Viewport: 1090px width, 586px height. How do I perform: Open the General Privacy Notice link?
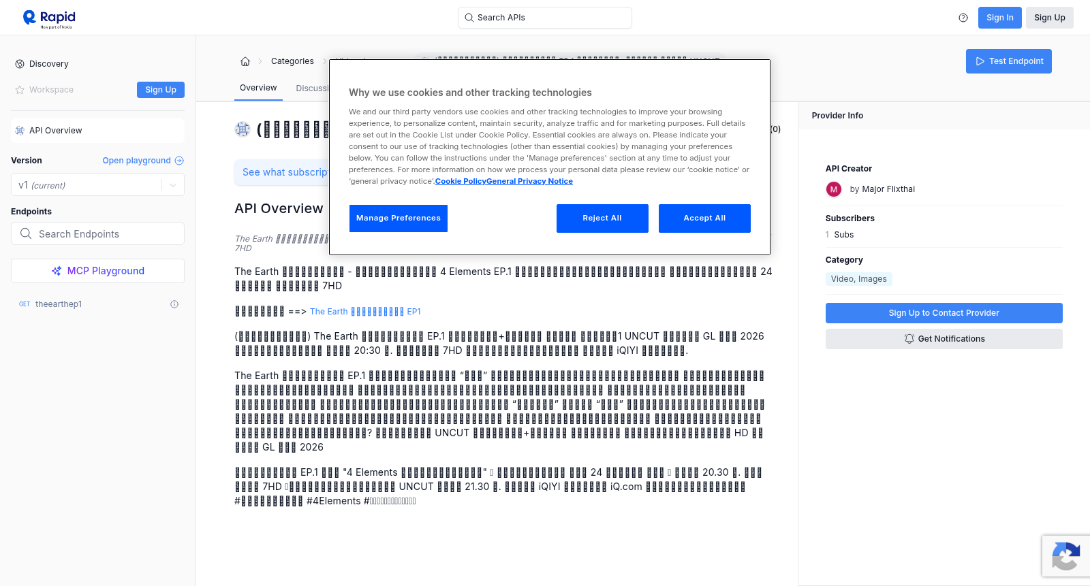[530, 181]
